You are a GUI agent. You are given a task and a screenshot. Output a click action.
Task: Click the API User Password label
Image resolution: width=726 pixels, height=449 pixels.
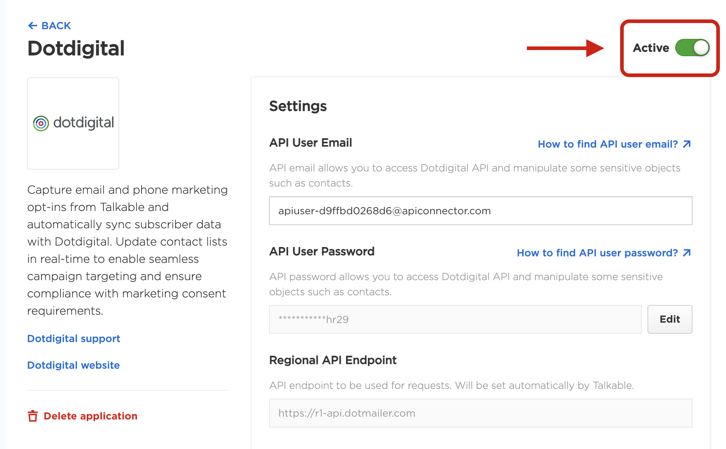tap(322, 251)
